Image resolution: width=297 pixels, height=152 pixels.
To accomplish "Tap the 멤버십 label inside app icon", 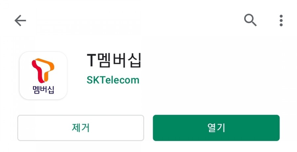I will [43, 90].
